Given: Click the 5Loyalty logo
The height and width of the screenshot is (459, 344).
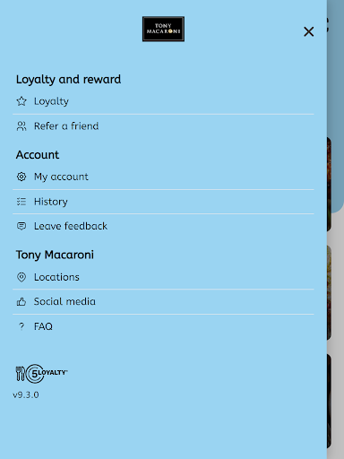Looking at the screenshot, I should 41,374.
